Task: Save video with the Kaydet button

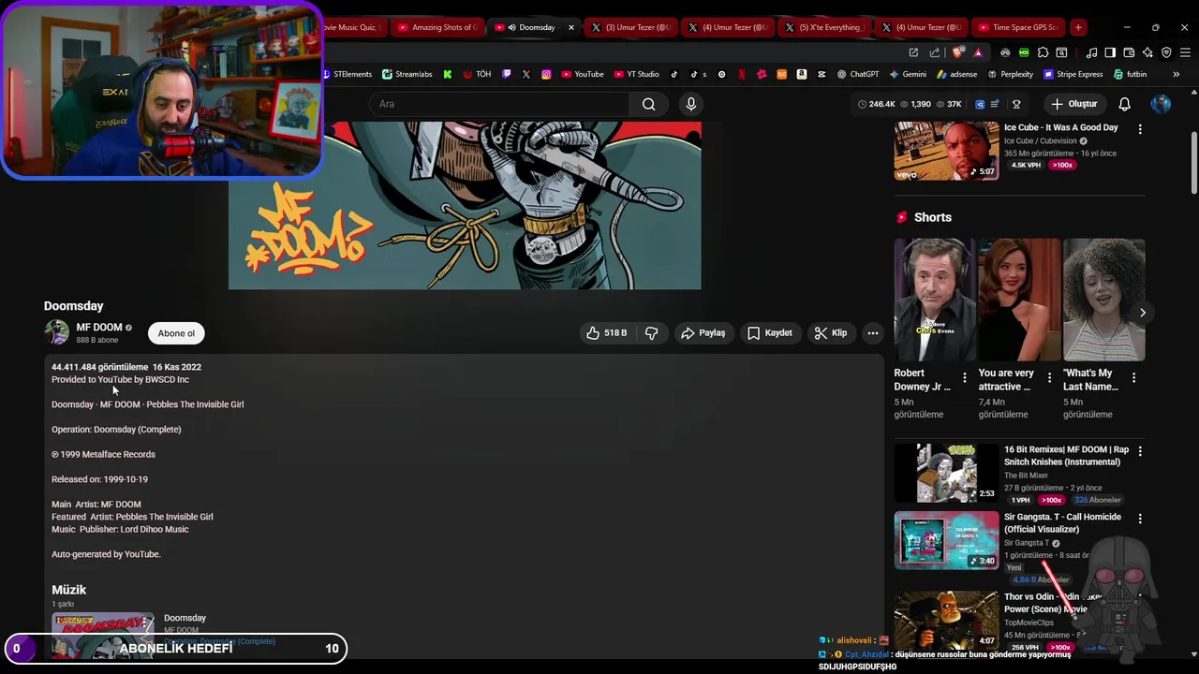Action: pos(770,333)
